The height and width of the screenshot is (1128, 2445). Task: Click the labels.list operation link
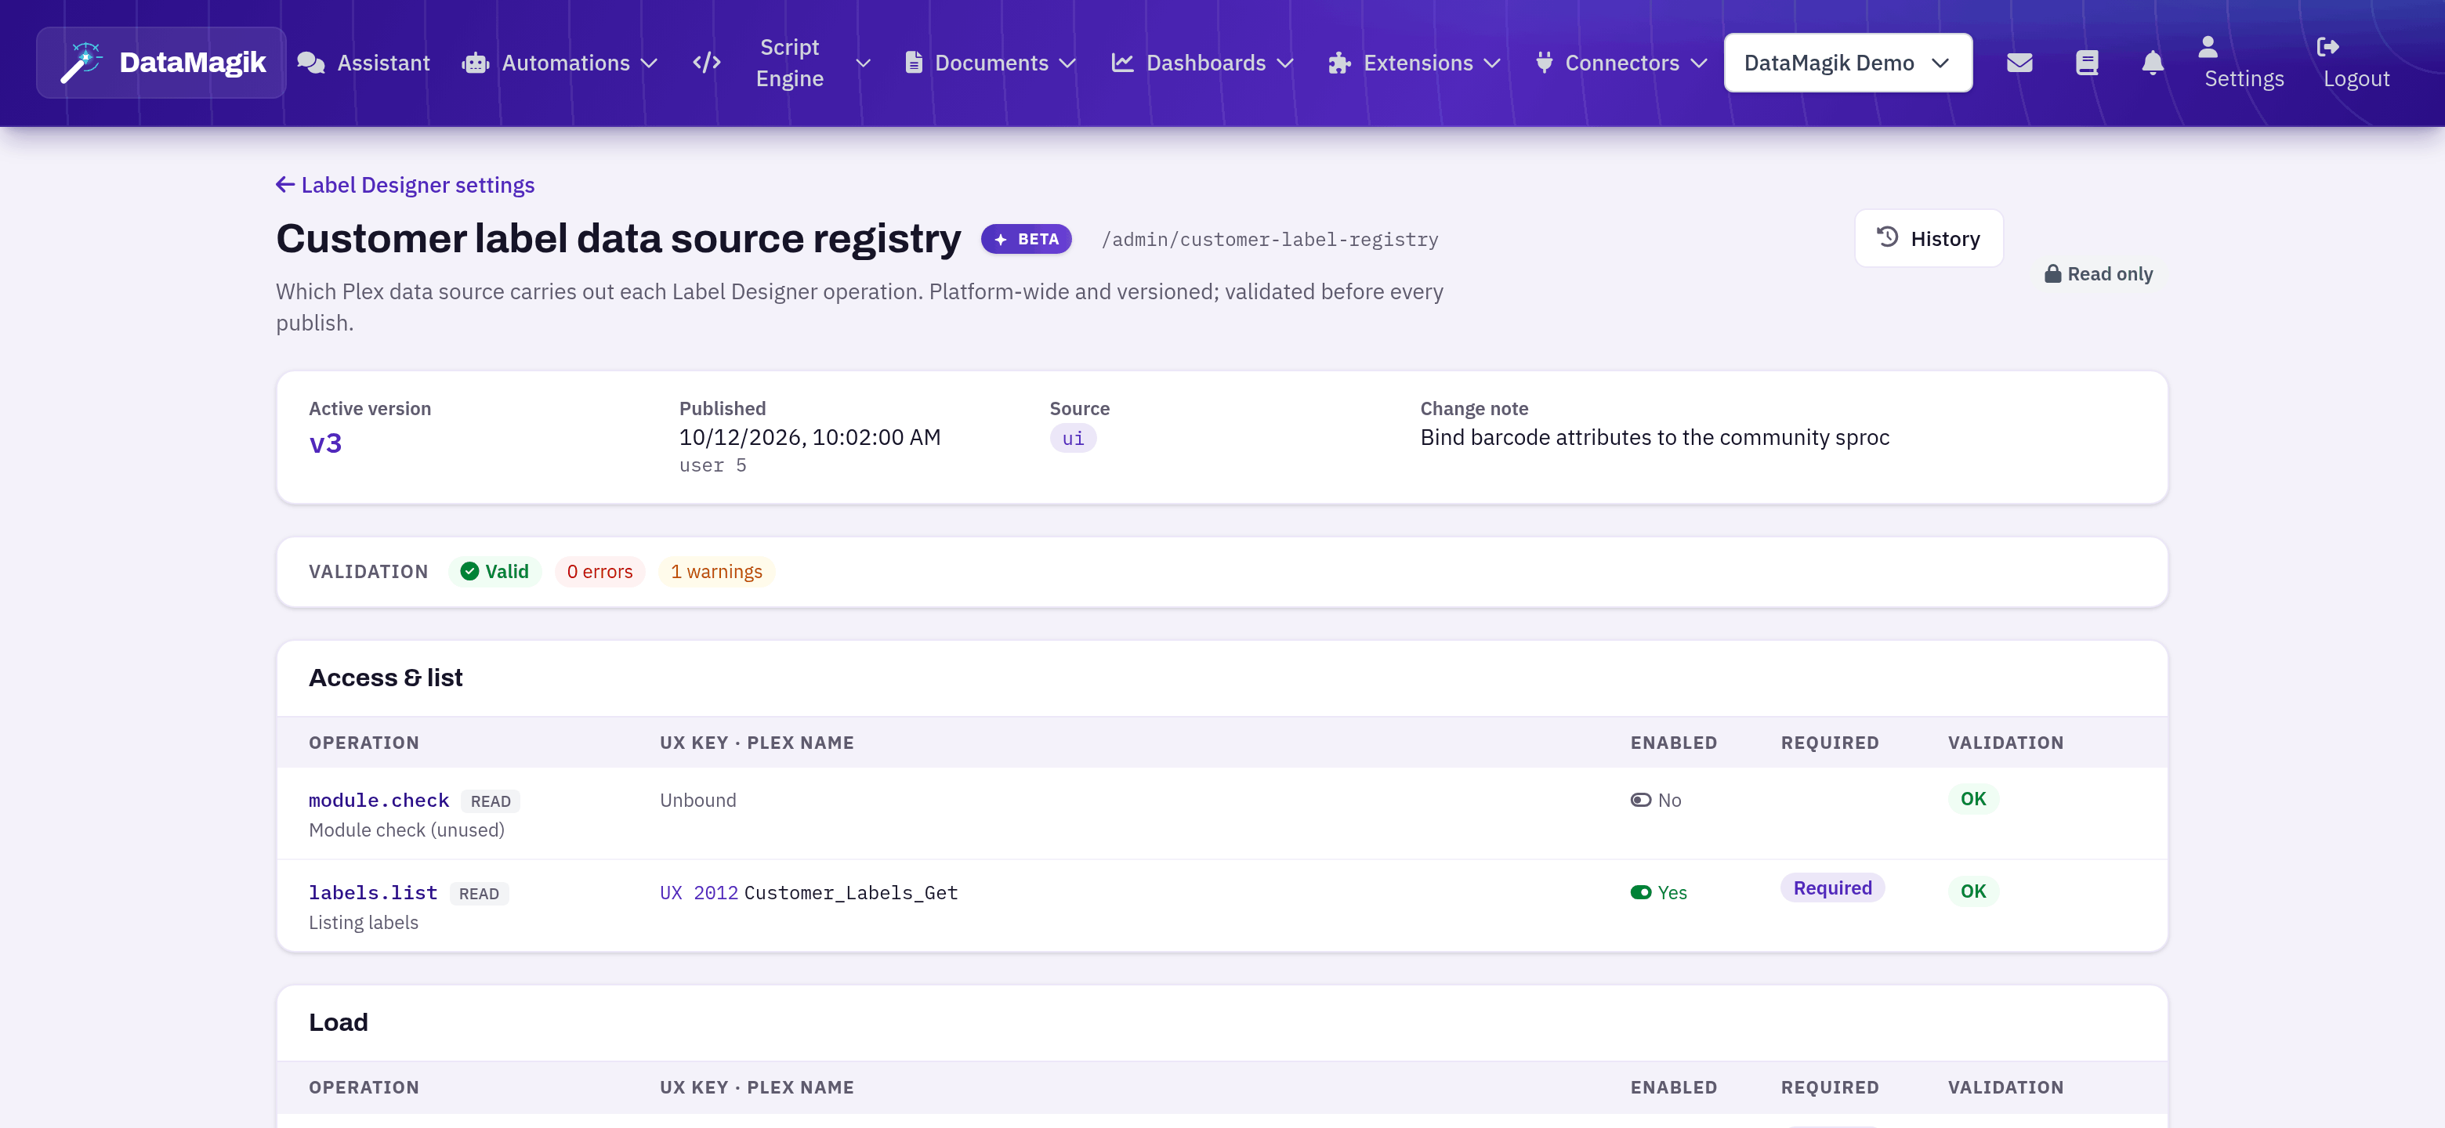[x=373, y=891]
